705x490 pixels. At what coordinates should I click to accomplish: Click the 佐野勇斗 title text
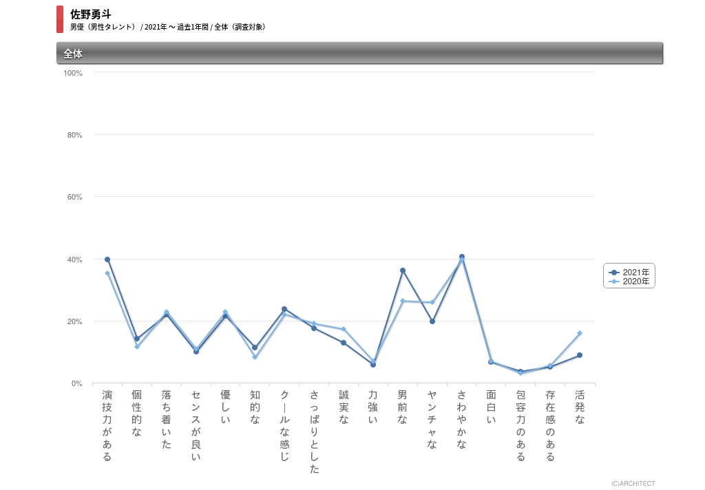[x=91, y=14]
